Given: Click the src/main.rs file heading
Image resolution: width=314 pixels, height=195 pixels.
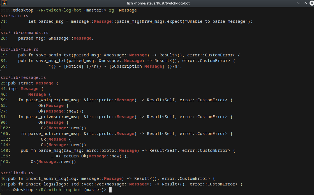Looking at the screenshot, I should (14, 16).
